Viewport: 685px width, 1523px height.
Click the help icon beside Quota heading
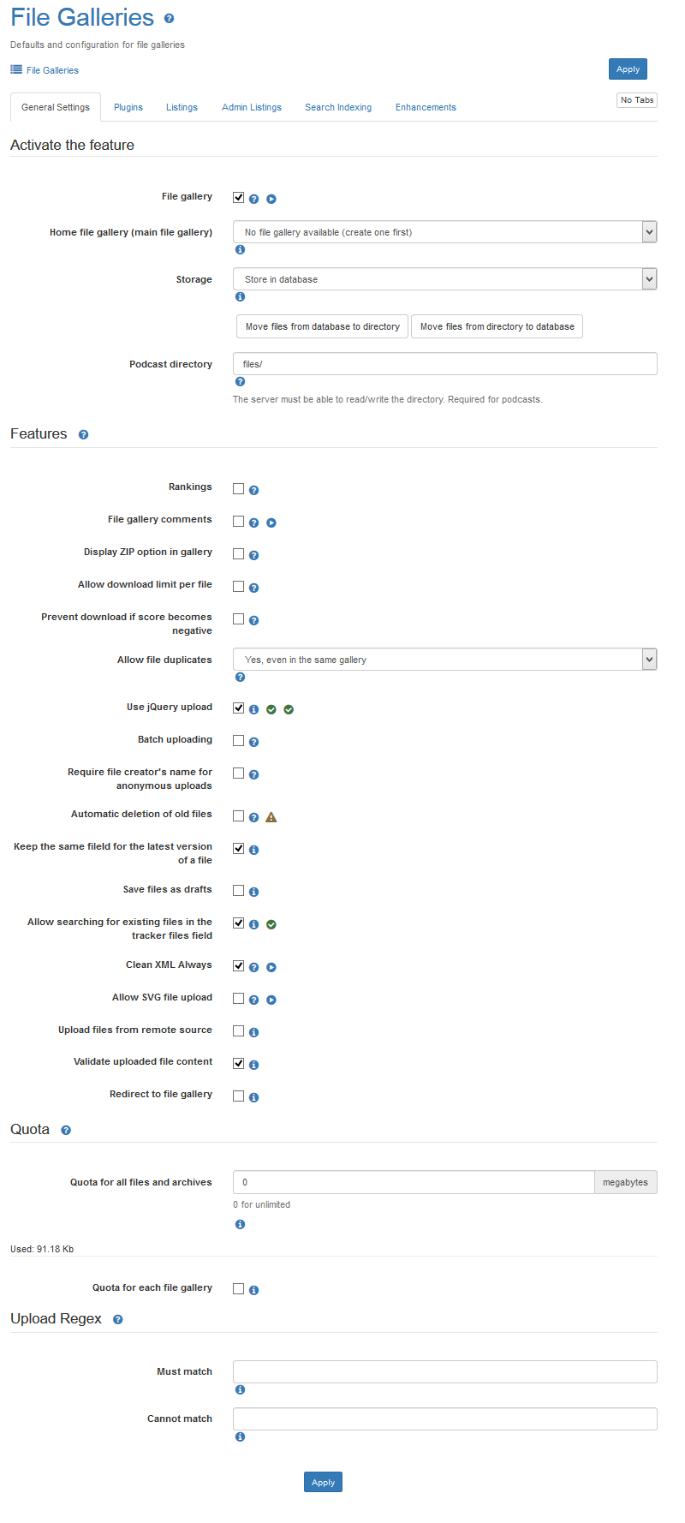click(66, 1131)
